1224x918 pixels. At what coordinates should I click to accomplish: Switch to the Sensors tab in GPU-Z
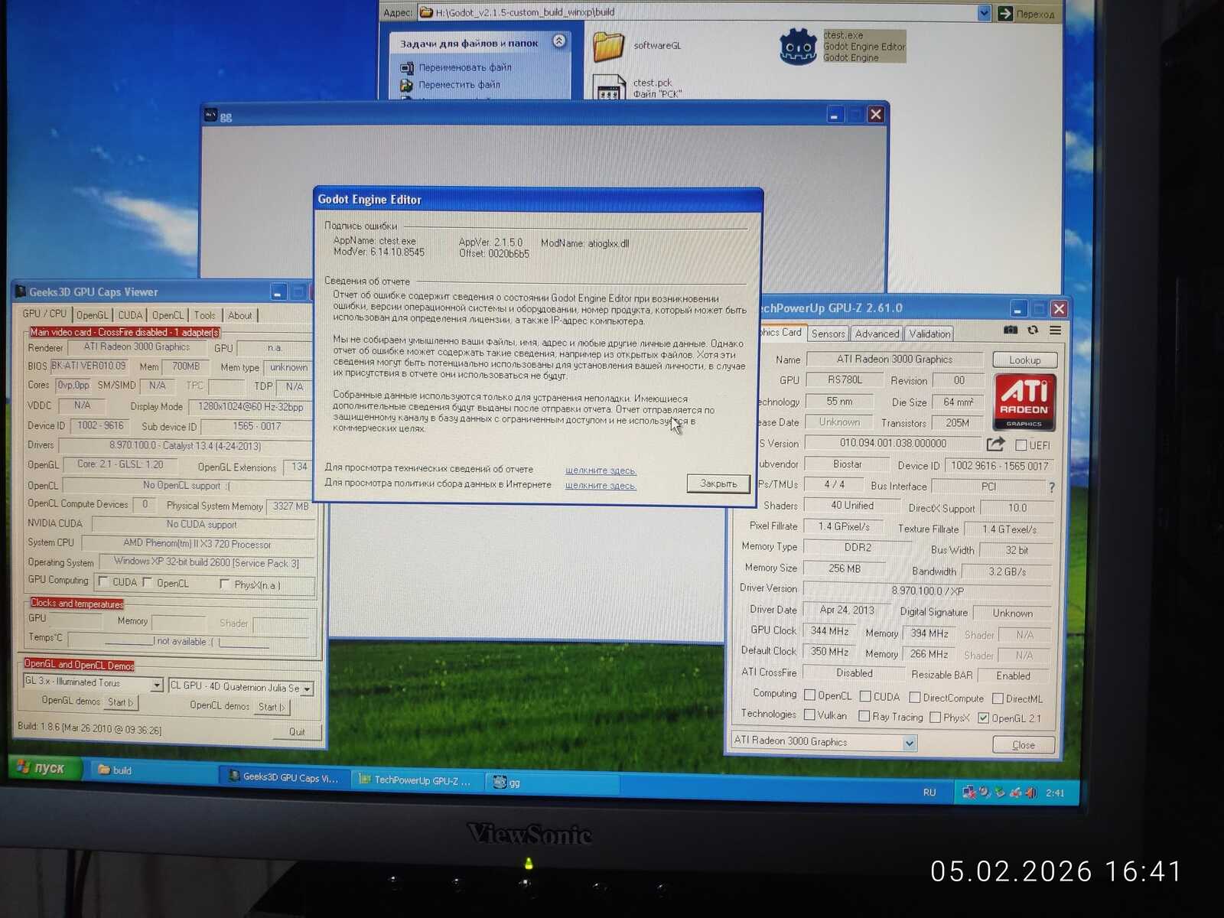point(828,334)
